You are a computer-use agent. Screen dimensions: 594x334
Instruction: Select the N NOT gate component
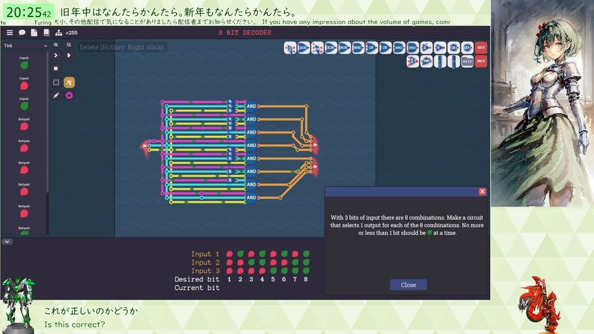(x=440, y=47)
